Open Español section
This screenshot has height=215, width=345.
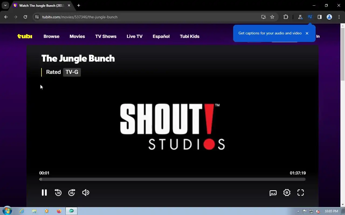tap(161, 36)
